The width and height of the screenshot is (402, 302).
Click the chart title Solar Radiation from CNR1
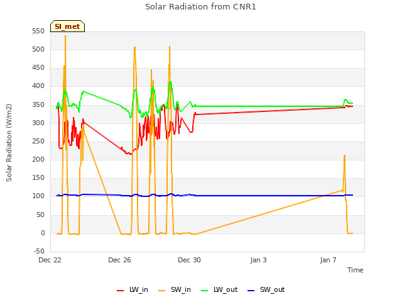tap(200, 7)
